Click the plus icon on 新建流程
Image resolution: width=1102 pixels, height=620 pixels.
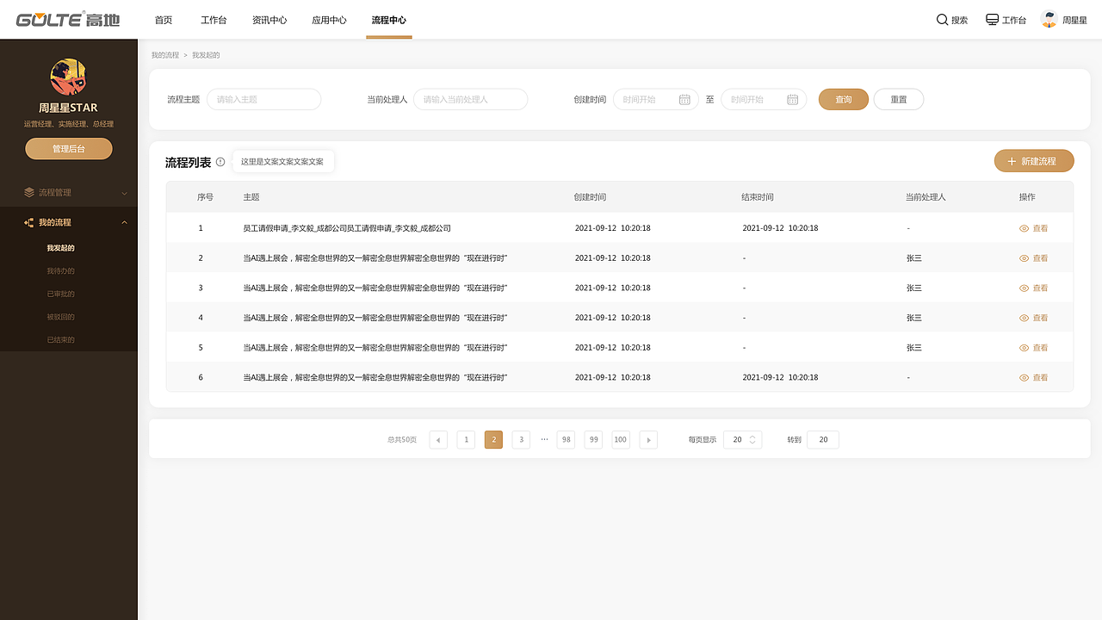1012,161
